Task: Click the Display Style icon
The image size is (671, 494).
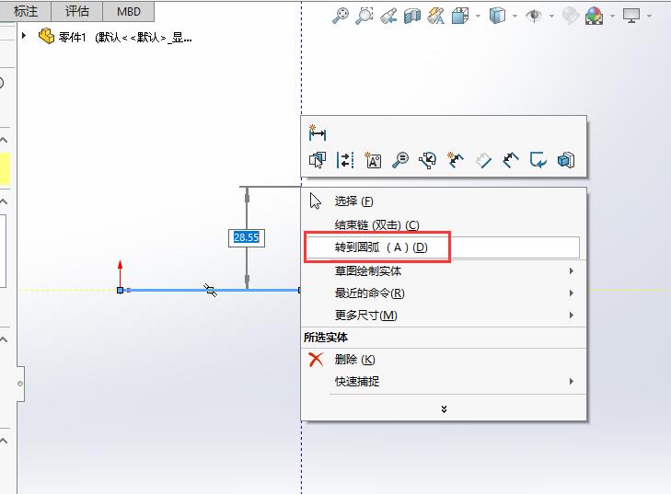Action: point(497,16)
